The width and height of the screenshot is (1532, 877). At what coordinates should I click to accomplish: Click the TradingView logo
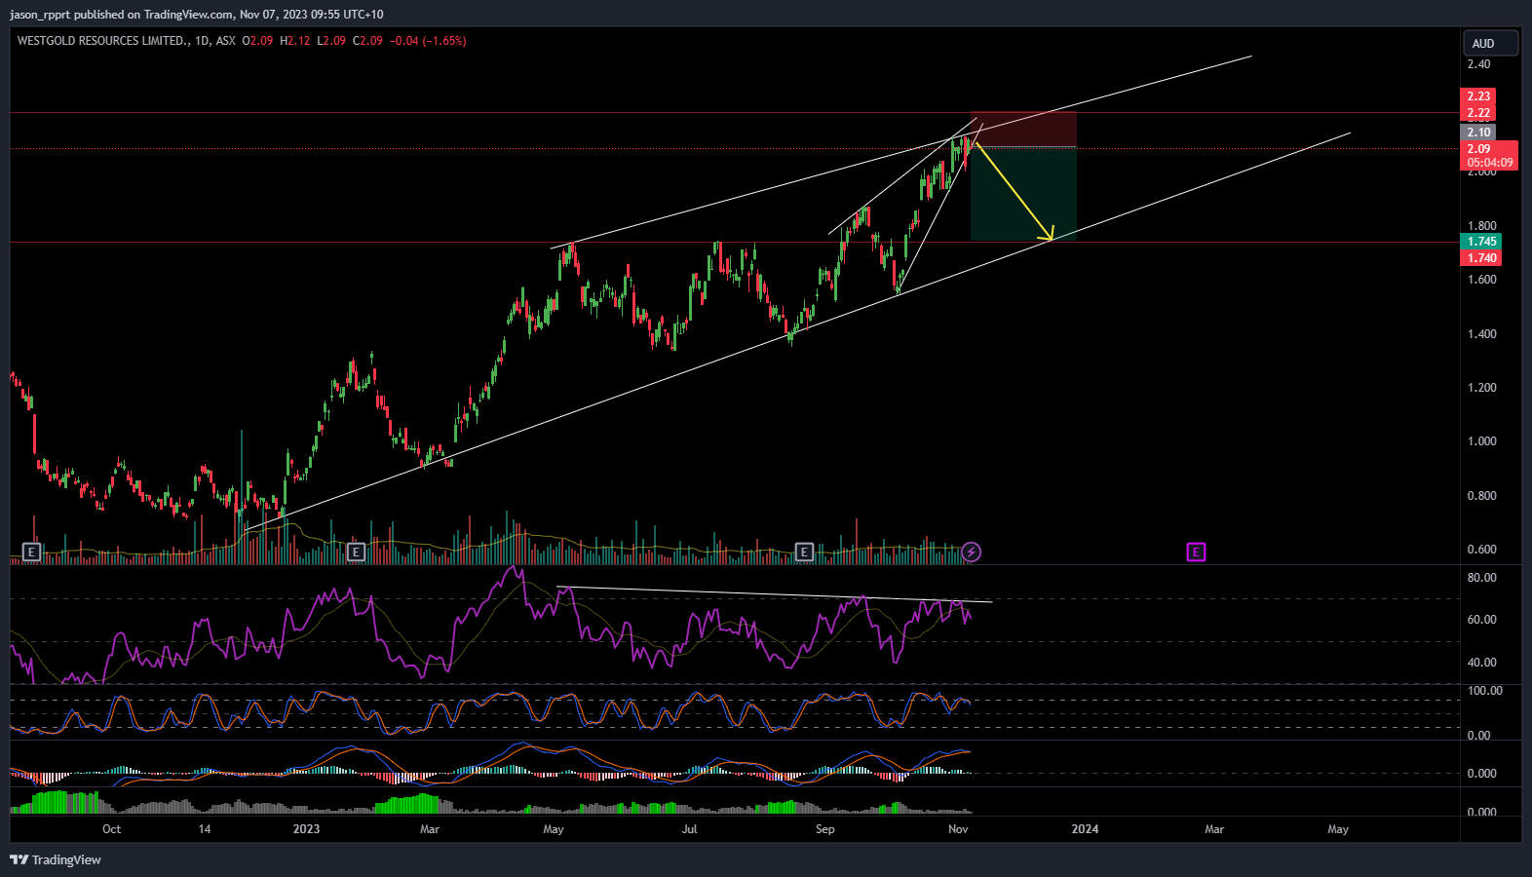pos(56,859)
